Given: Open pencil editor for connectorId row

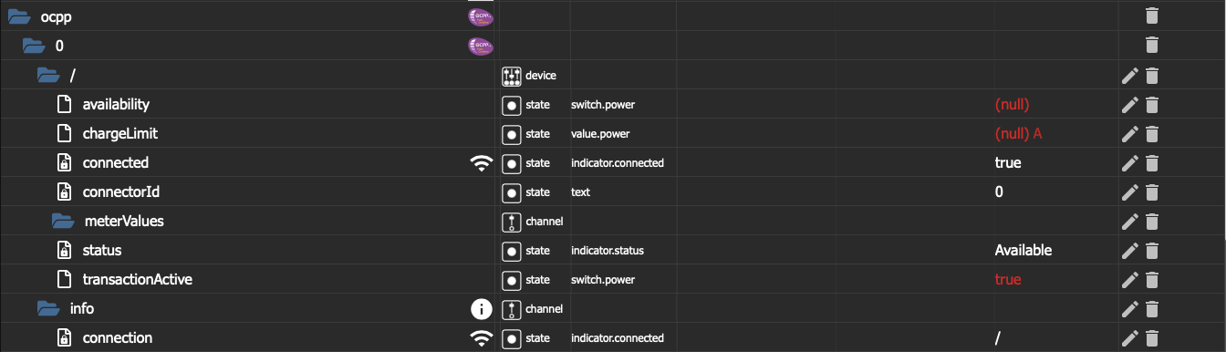Looking at the screenshot, I should pos(1129,192).
